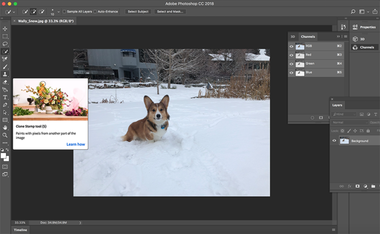Click the Add to Selection brush mode

[33, 11]
